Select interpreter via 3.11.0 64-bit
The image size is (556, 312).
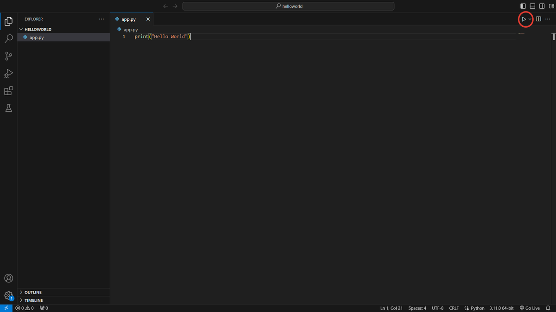[x=501, y=308]
